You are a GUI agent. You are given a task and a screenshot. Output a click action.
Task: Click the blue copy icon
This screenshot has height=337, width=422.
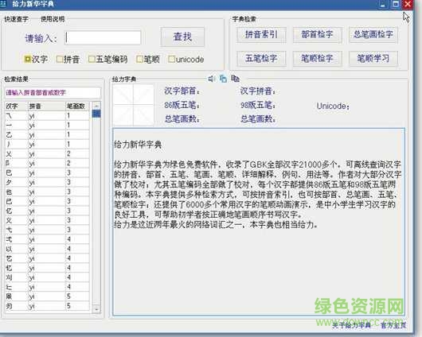pyautogui.click(x=223, y=79)
